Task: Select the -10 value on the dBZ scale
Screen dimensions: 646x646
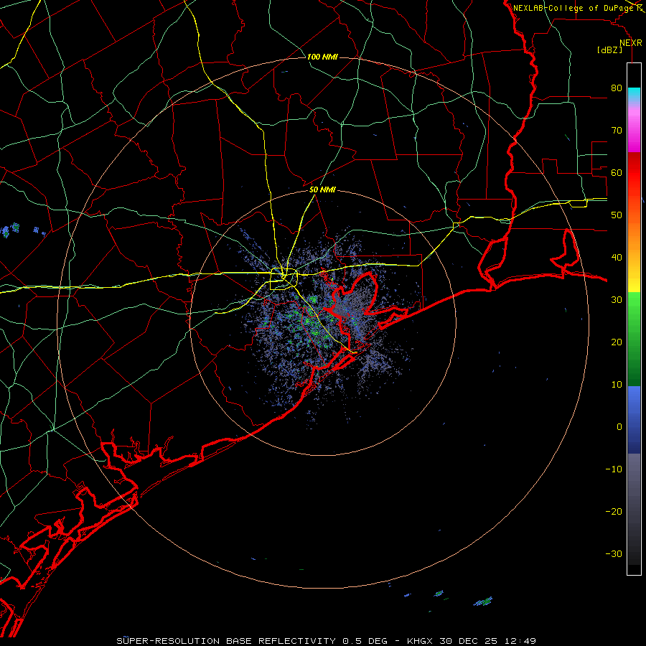Action: point(614,469)
